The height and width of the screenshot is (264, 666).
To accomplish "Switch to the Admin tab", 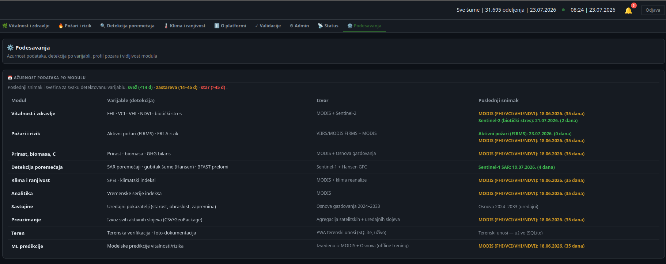I will (299, 26).
